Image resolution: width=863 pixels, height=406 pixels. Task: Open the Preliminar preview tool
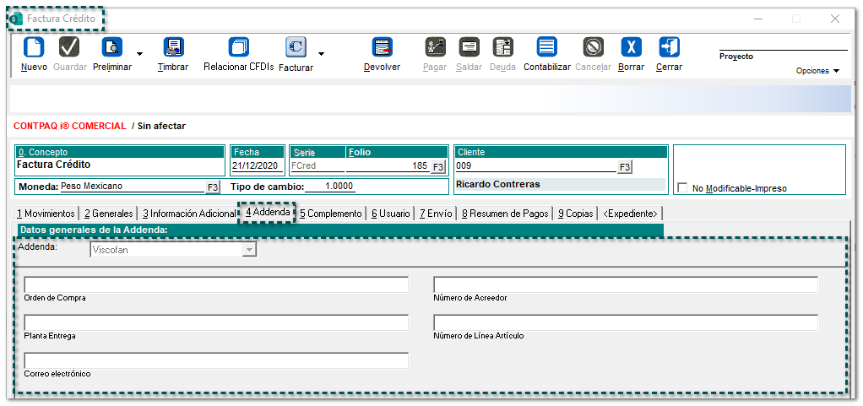pos(111,47)
